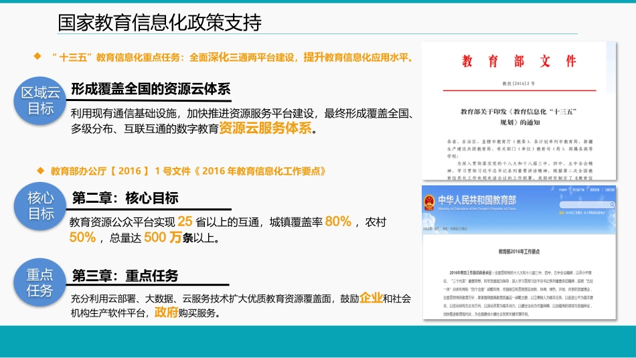Select the heading 形成覆盖全国的资源云体系
The image size is (636, 358).
point(151,89)
